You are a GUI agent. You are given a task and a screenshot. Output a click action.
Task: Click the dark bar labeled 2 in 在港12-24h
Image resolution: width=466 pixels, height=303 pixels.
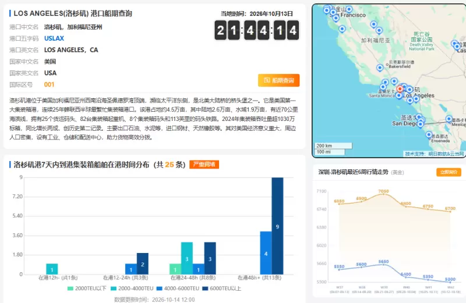[143, 263]
